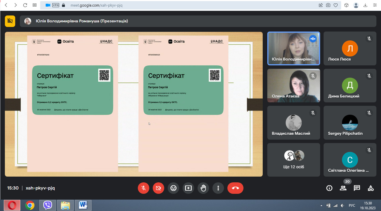
Task: Open the Ще 12 осіб tile
Action: pos(294,160)
